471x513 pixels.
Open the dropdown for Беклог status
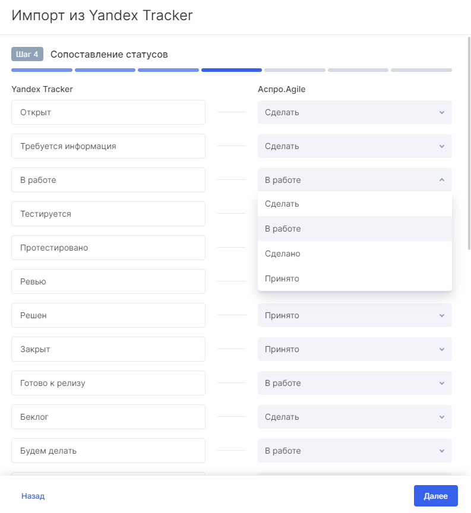[x=355, y=417]
